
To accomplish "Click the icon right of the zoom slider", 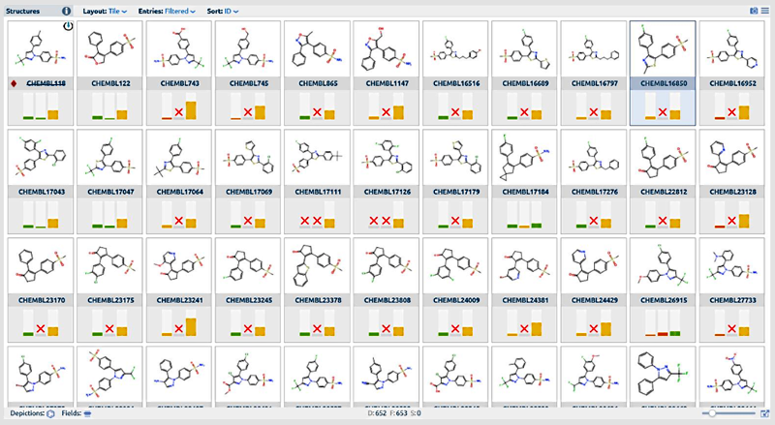I will coord(764,413).
